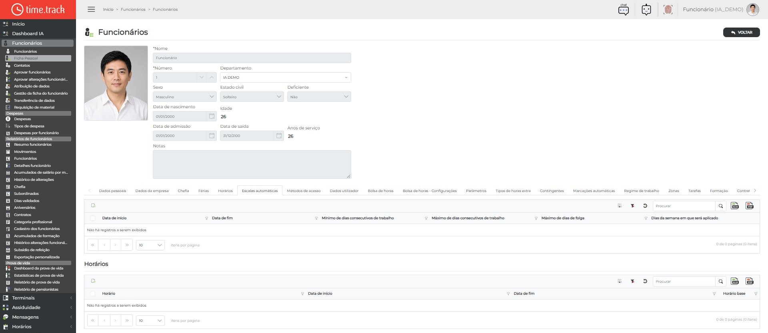768x333 pixels.
Task: Add new record in Horários grid
Action: click(93, 281)
